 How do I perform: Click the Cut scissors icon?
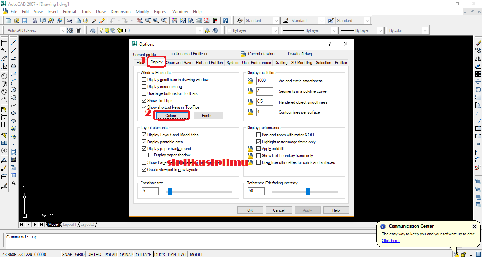click(70, 21)
